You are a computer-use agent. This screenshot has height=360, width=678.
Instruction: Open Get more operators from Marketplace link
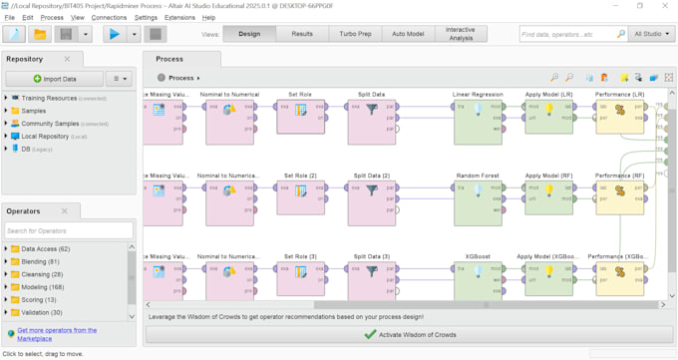57,334
